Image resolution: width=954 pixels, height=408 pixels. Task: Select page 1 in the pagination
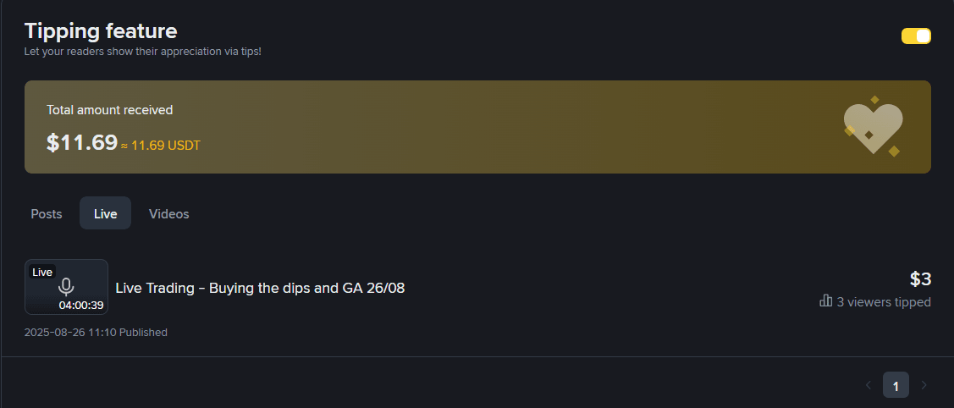tap(896, 385)
